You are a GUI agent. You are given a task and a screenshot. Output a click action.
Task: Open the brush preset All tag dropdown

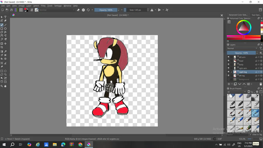point(236,92)
